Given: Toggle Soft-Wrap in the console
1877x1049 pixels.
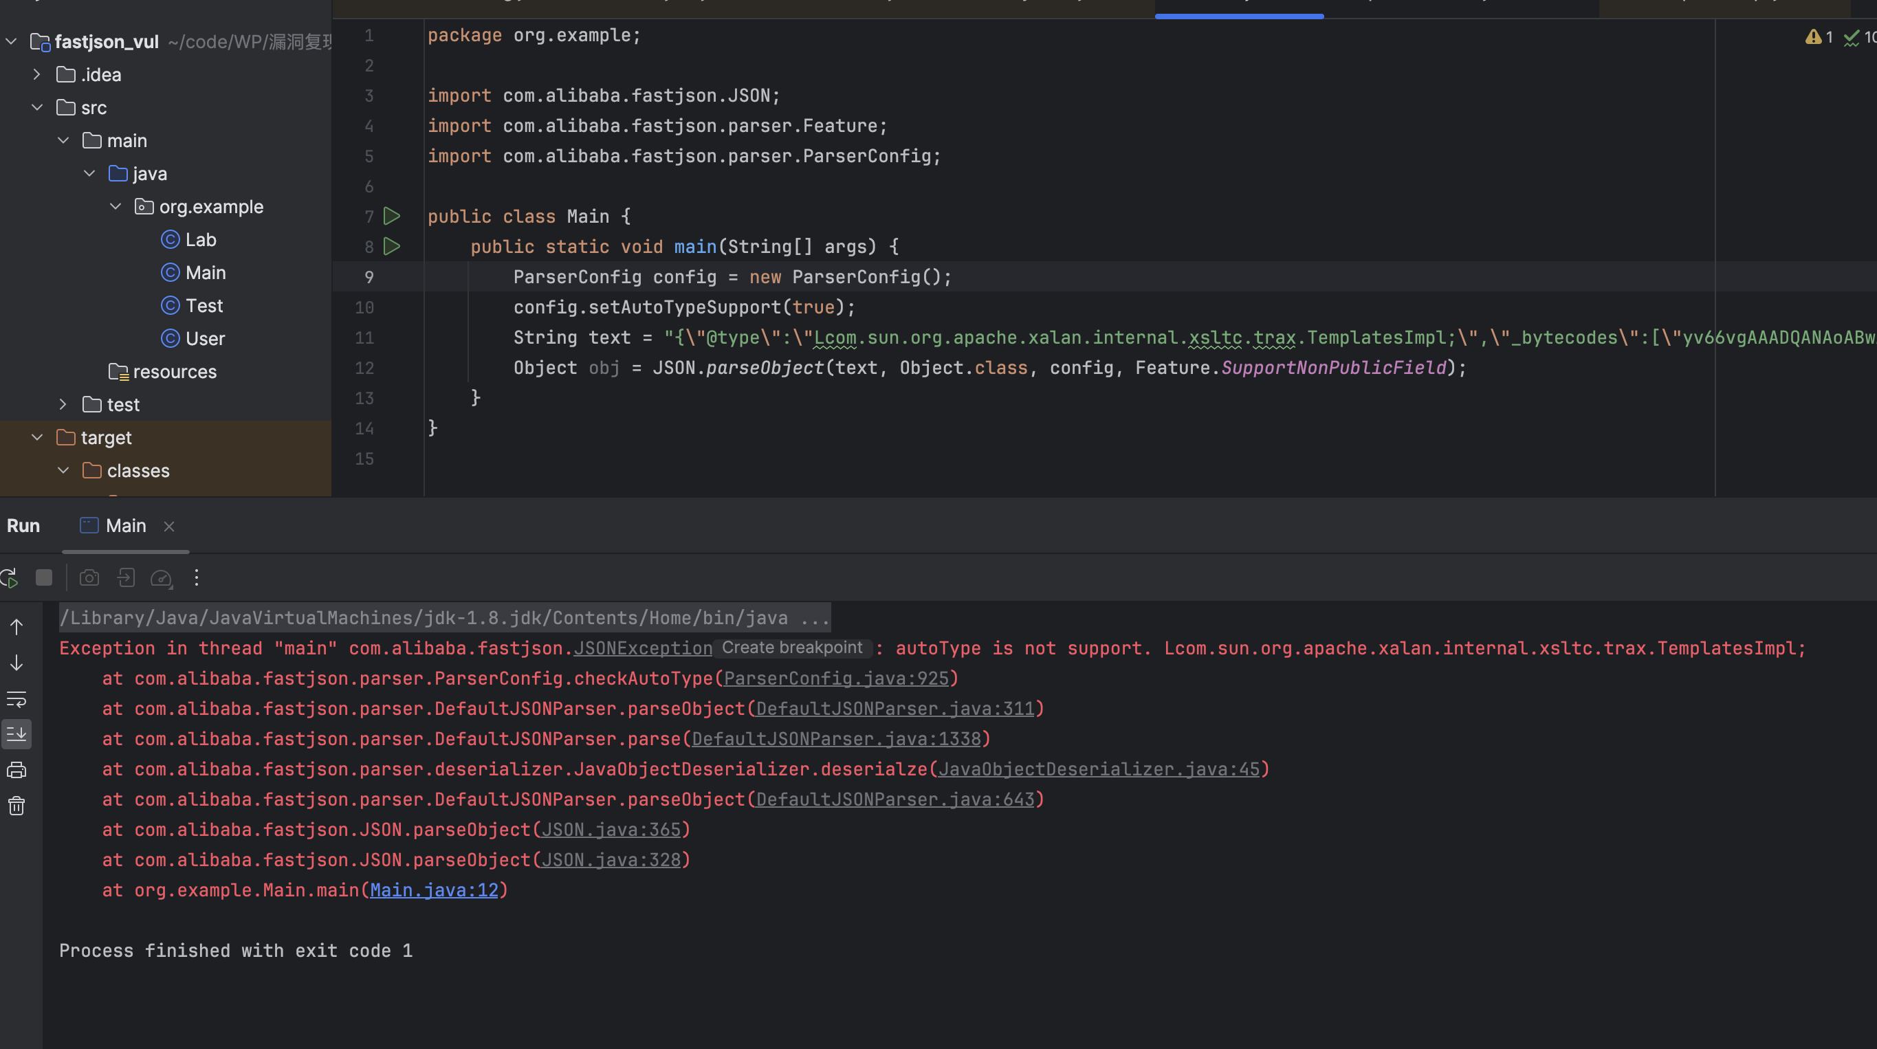Looking at the screenshot, I should [x=16, y=699].
